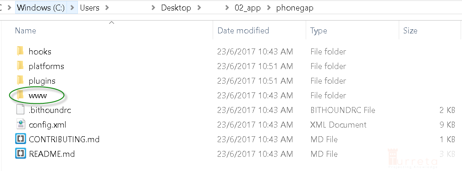Select the www folder icon
The image size is (462, 171).
click(x=20, y=95)
